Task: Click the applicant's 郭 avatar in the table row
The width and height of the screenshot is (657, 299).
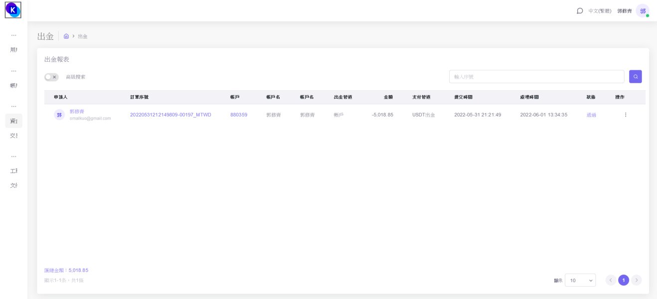Action: click(59, 115)
